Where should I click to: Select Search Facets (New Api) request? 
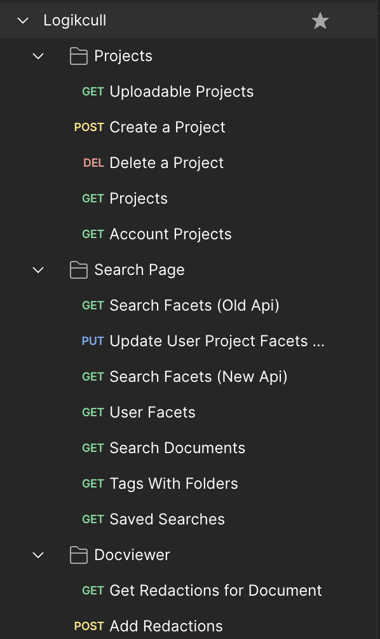click(189, 377)
